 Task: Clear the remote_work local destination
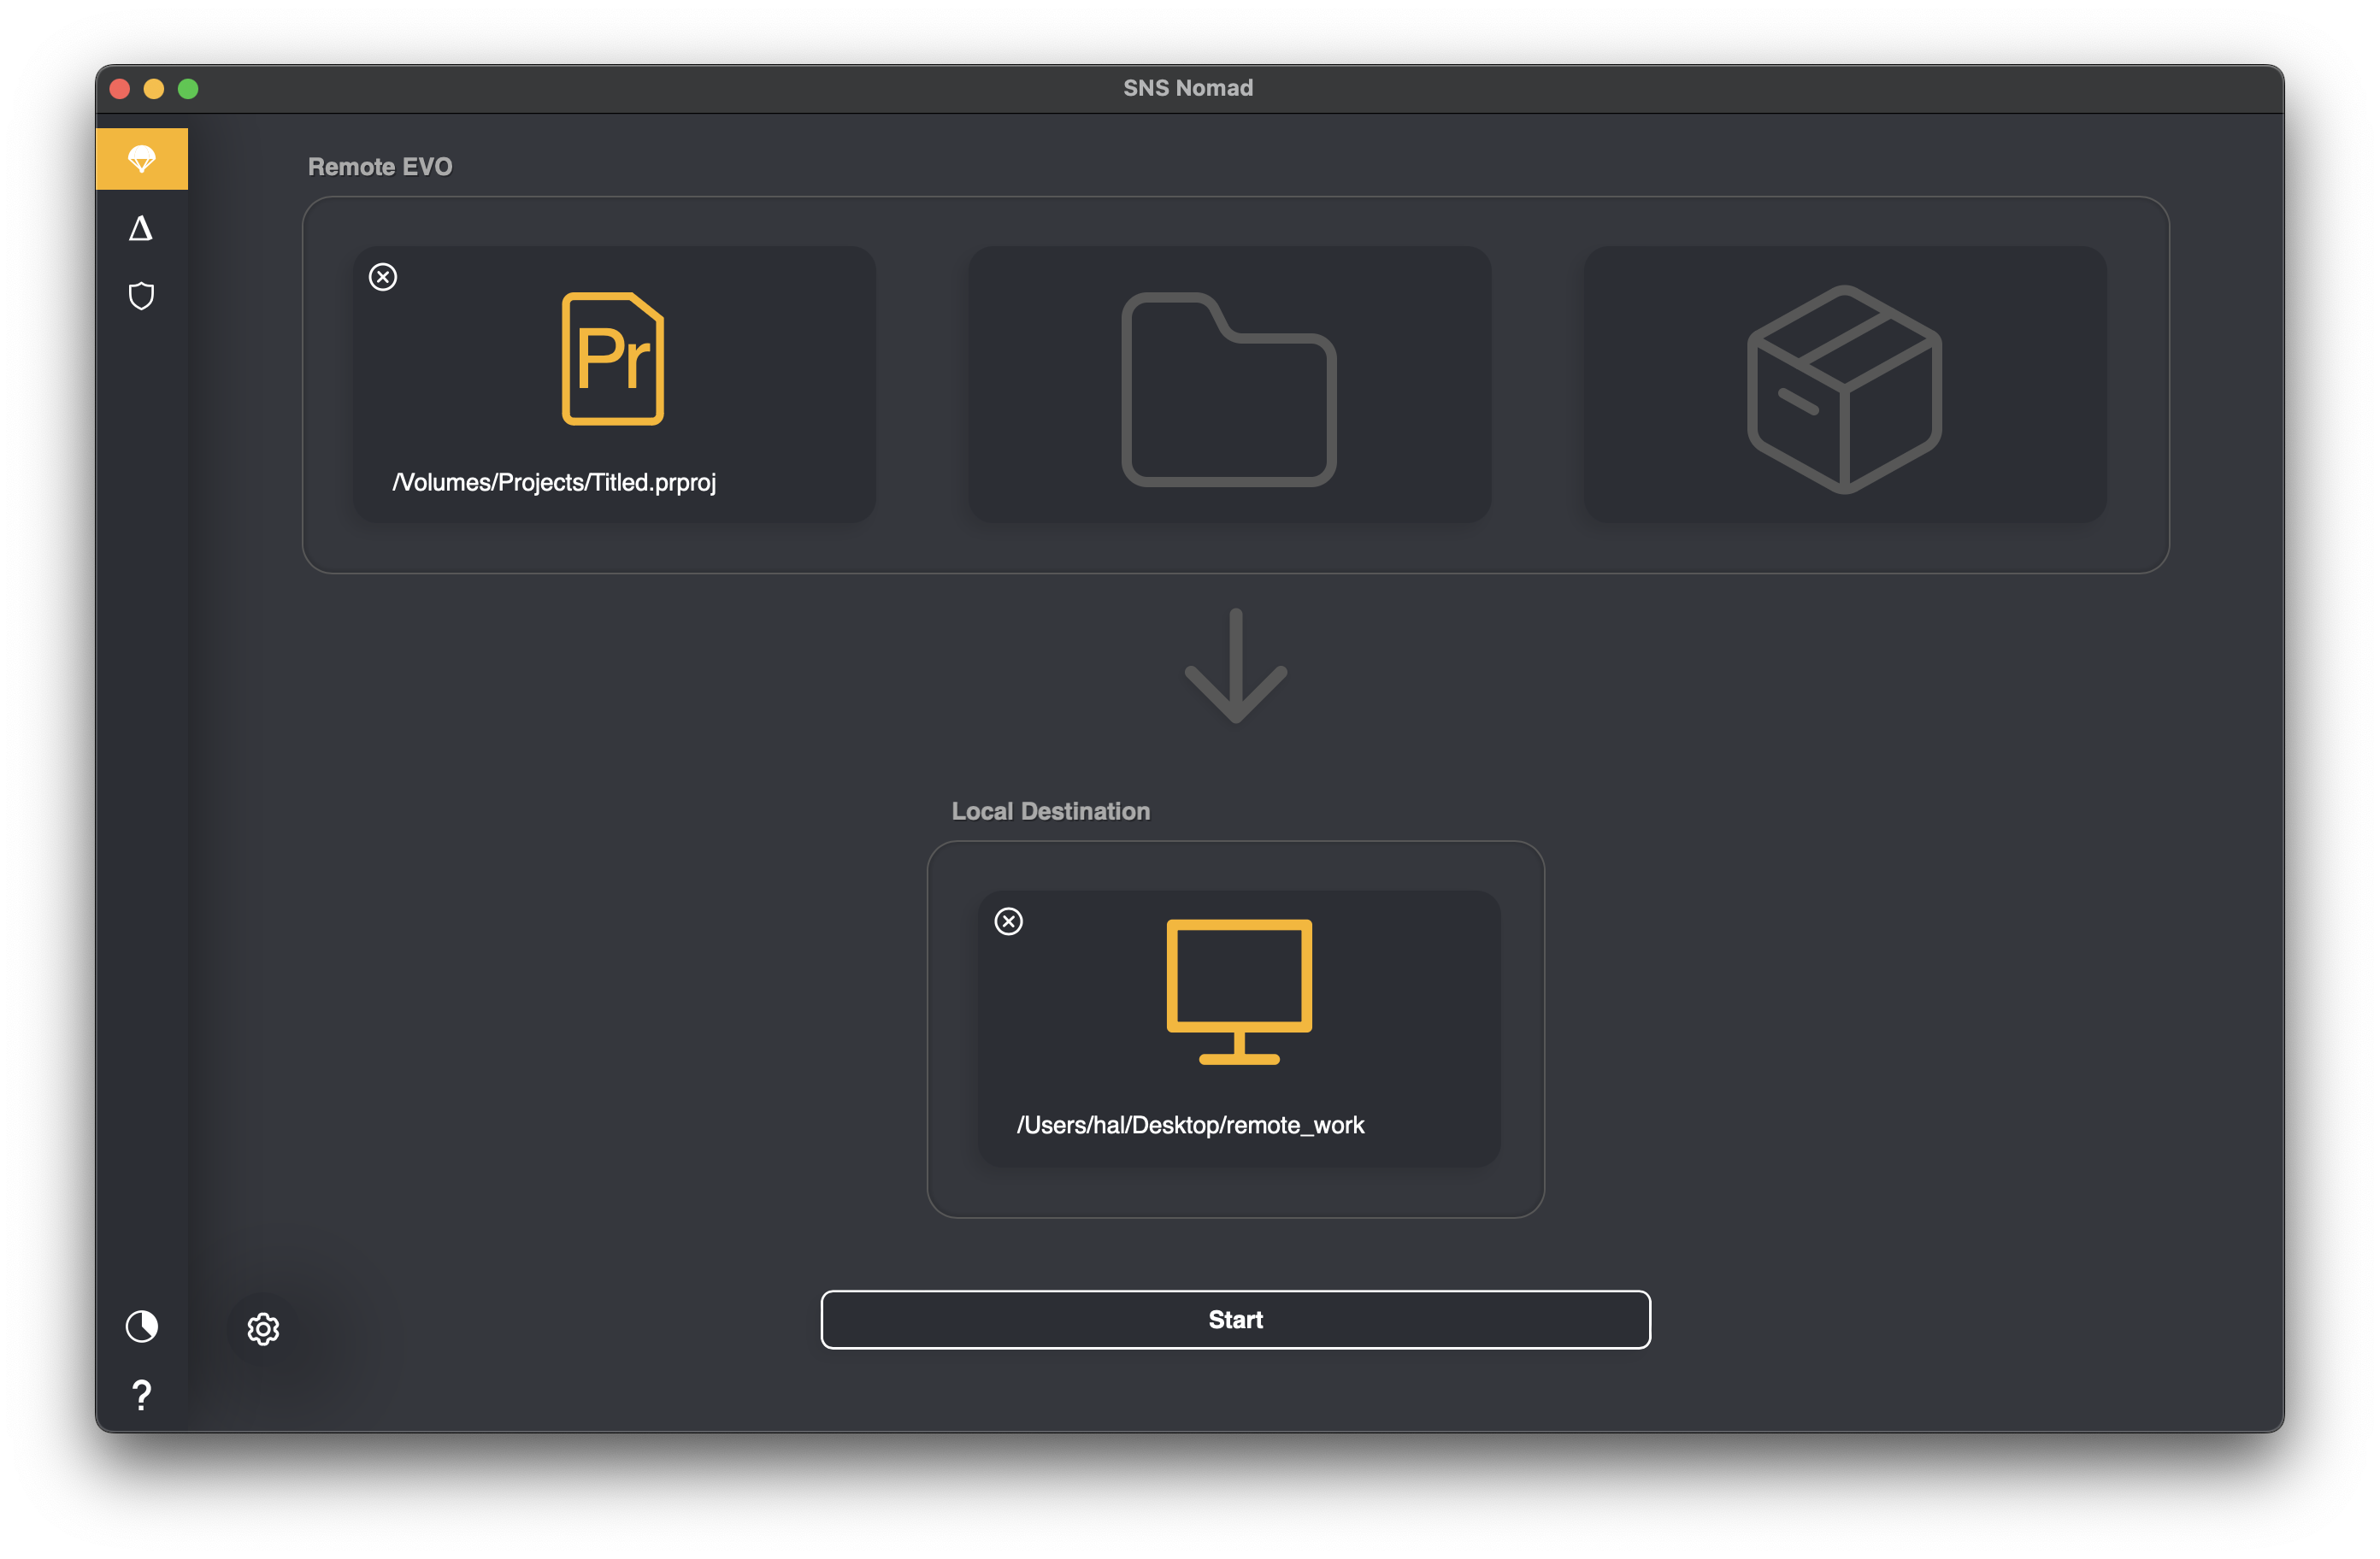(1009, 921)
